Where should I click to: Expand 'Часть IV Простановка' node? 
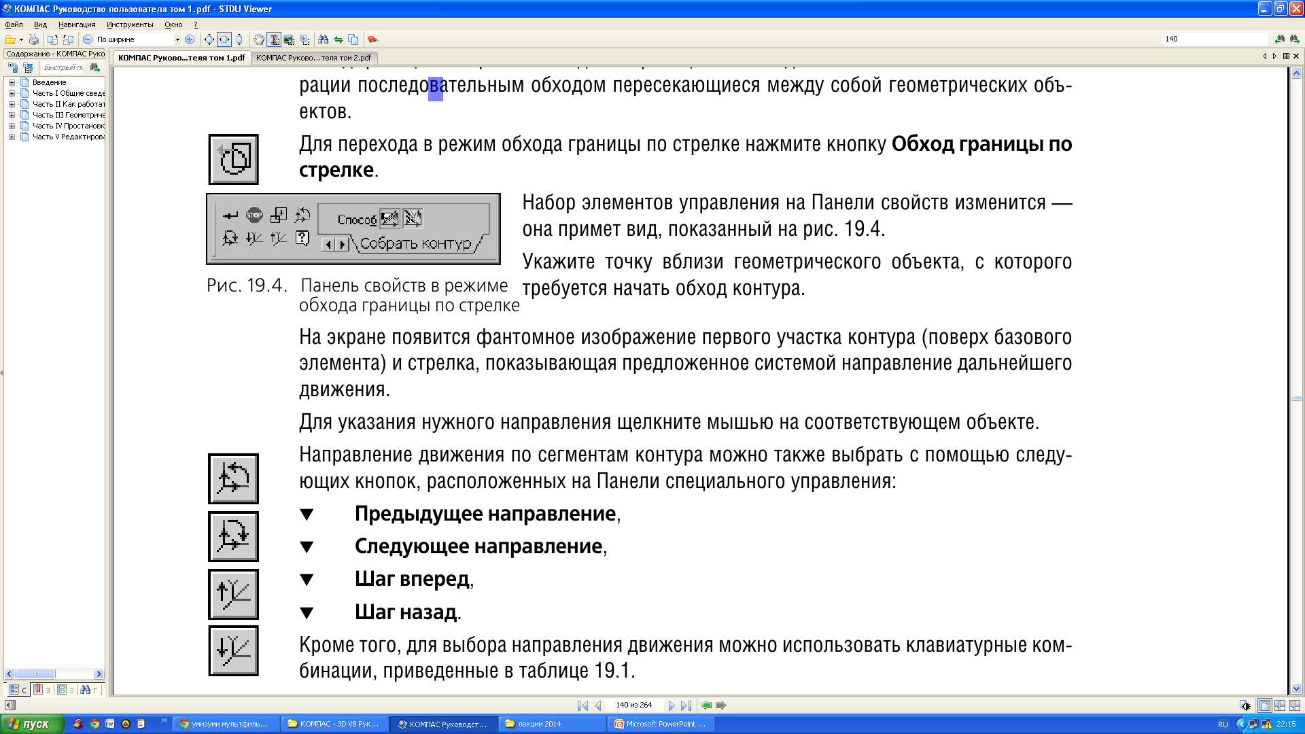[12, 126]
